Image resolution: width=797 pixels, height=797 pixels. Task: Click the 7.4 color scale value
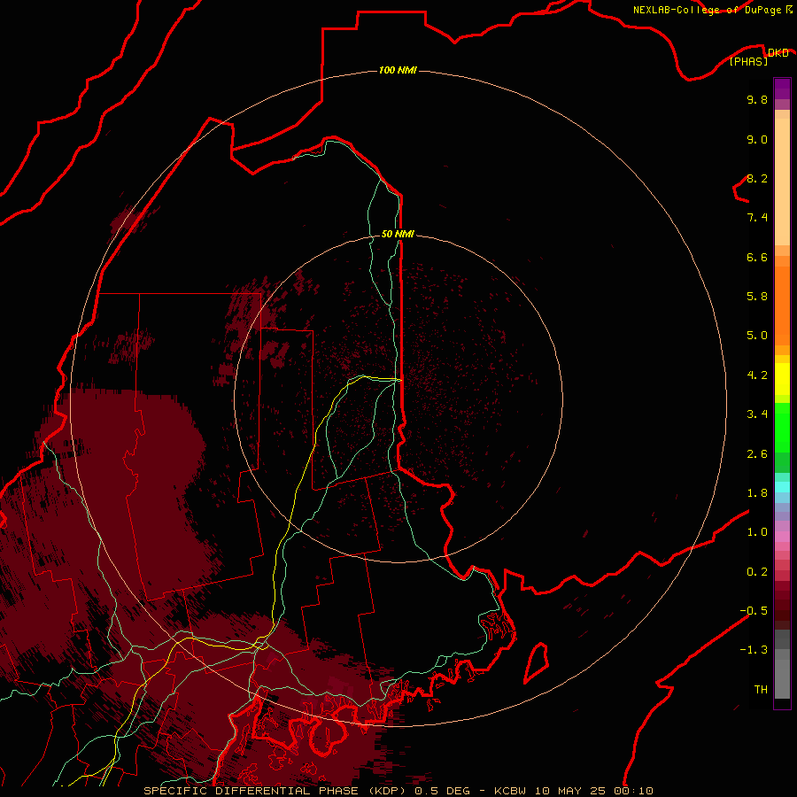pyautogui.click(x=757, y=218)
